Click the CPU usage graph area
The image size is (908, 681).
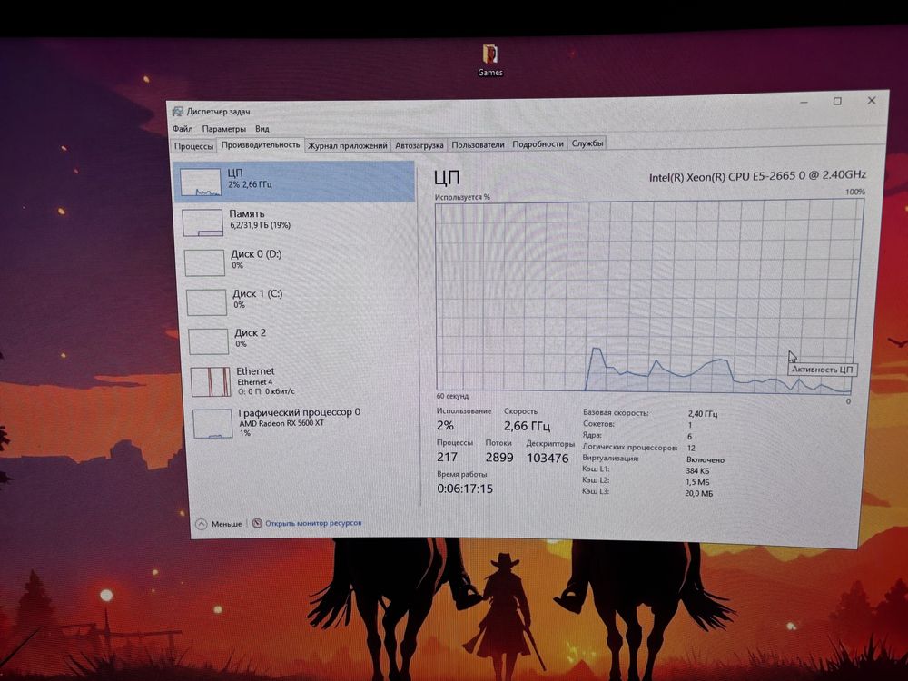tap(647, 297)
